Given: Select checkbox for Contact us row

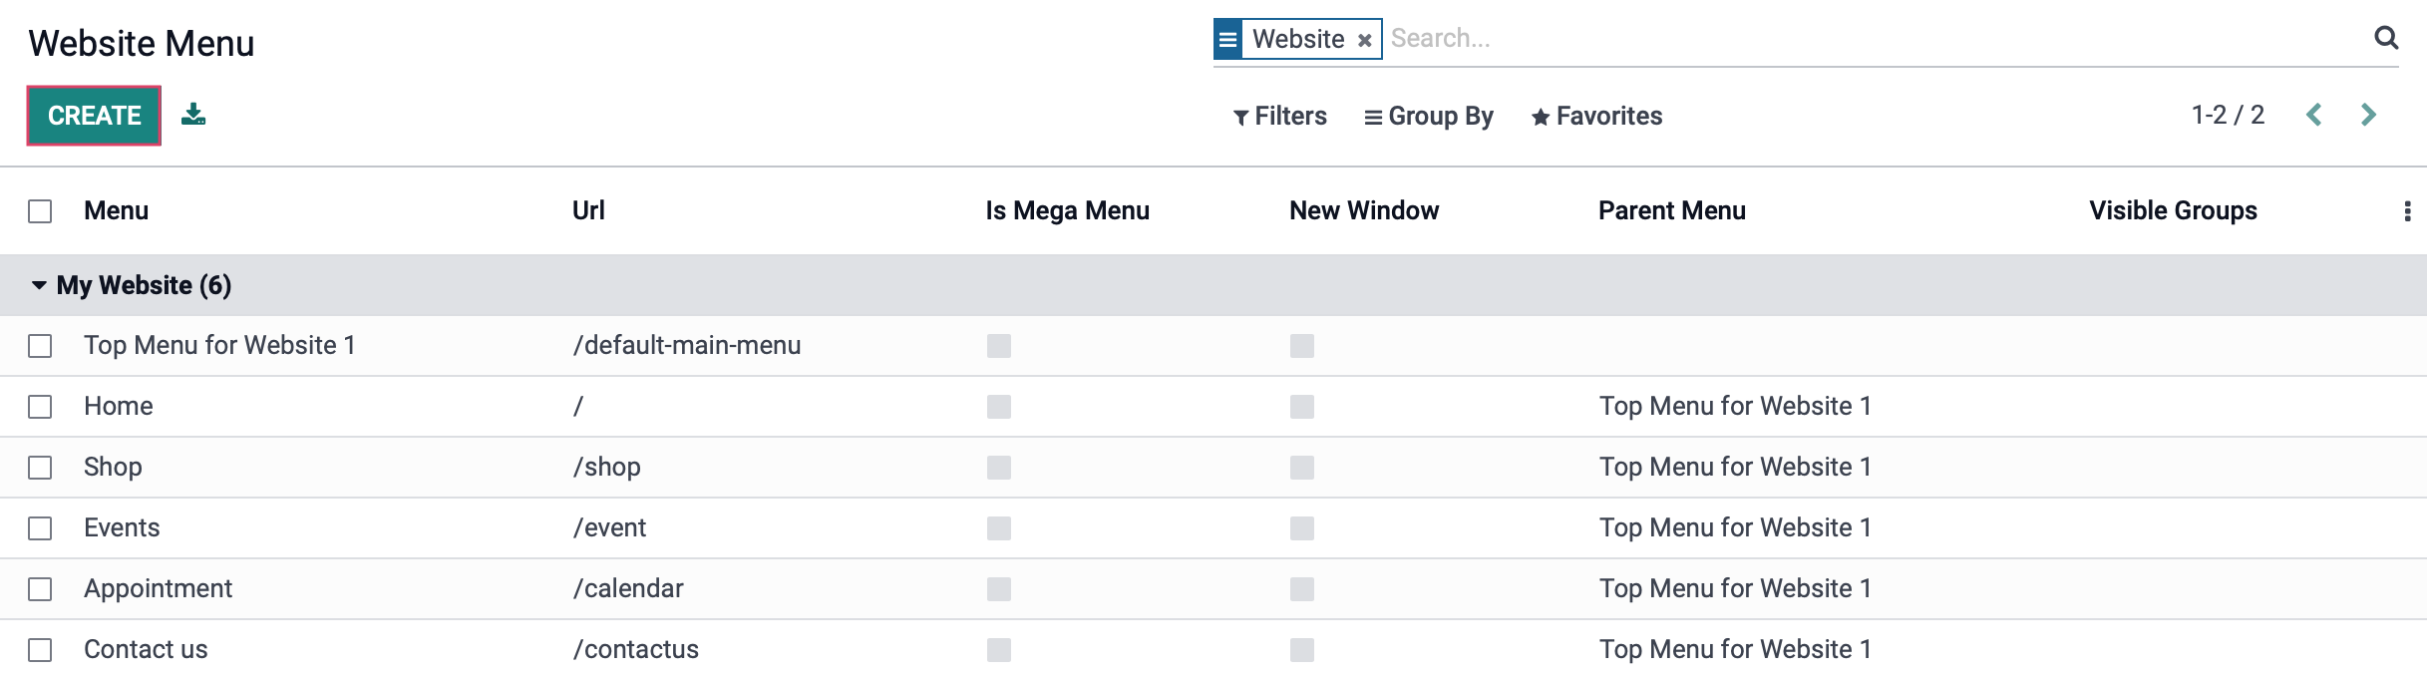Looking at the screenshot, I should coord(40,650).
